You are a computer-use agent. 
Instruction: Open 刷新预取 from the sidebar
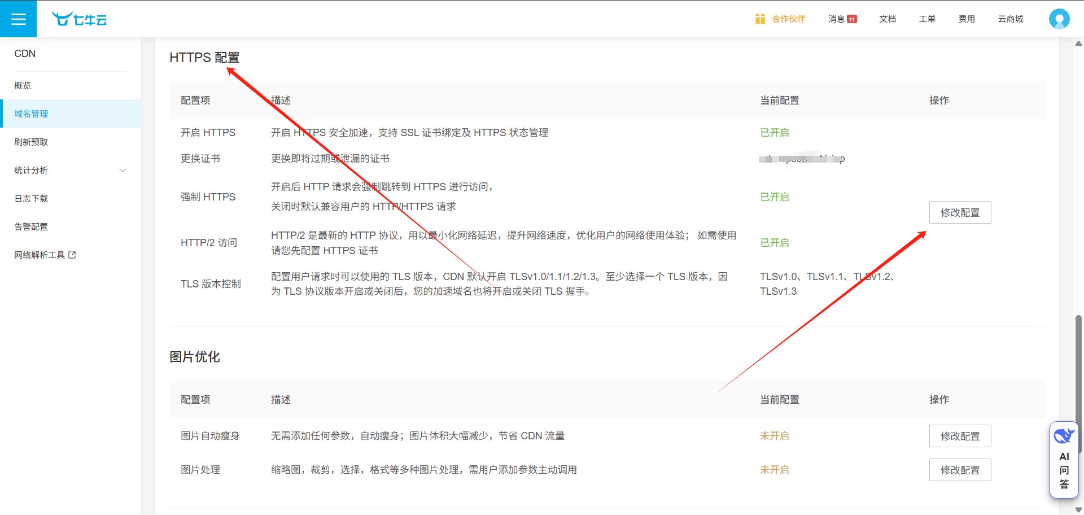[31, 142]
